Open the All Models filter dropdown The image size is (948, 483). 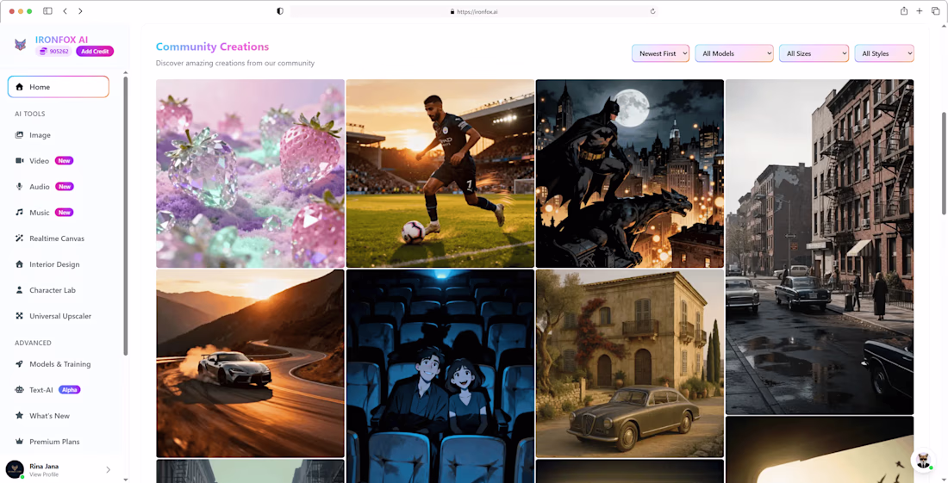pos(734,53)
